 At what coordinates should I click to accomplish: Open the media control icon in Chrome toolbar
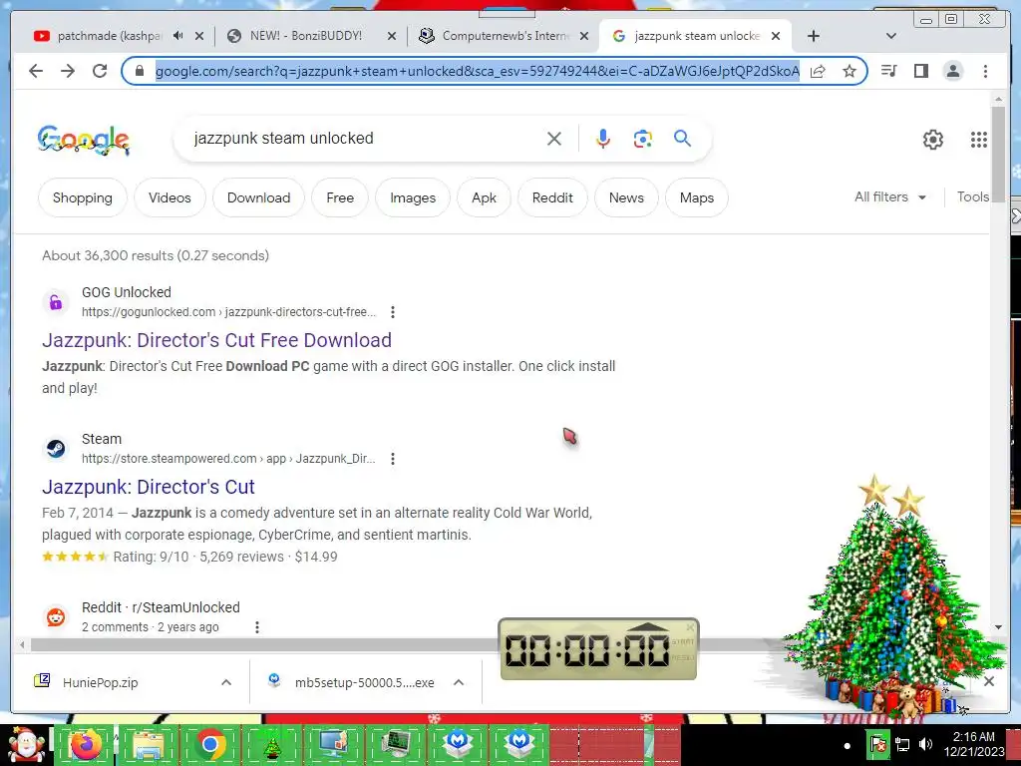click(x=888, y=71)
